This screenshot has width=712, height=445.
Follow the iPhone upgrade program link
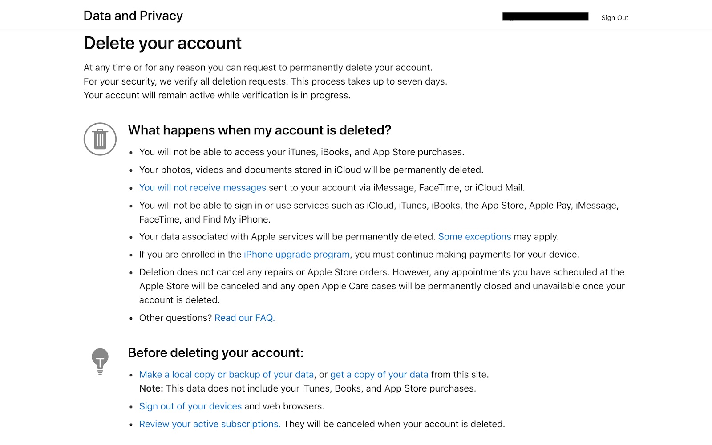coord(296,255)
